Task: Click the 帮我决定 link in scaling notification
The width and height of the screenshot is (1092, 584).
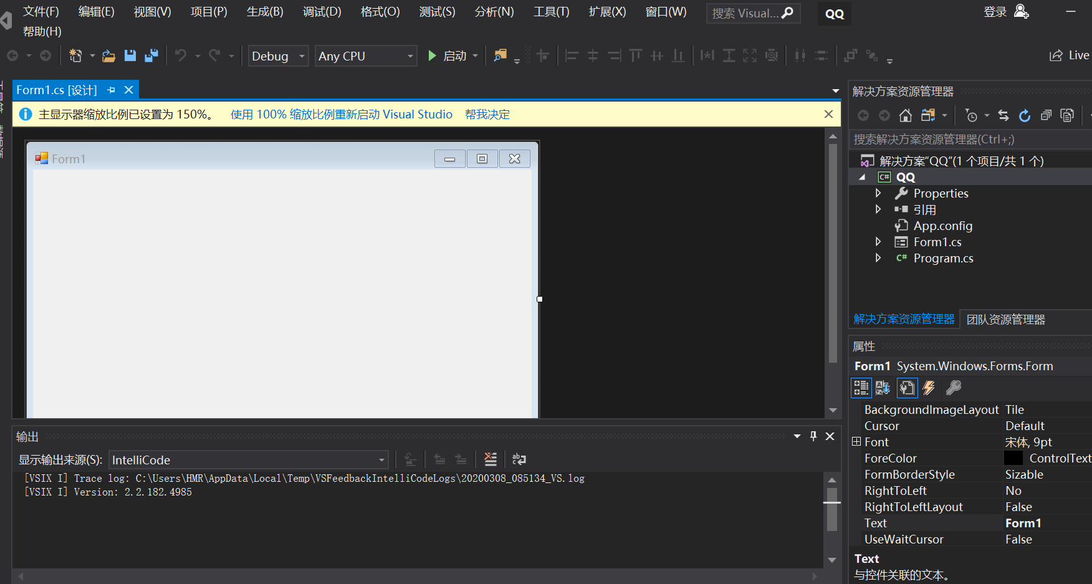Action: (x=487, y=114)
